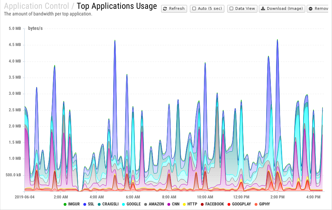Click the Refresh button
This screenshot has width=332, height=210.
tap(174, 9)
